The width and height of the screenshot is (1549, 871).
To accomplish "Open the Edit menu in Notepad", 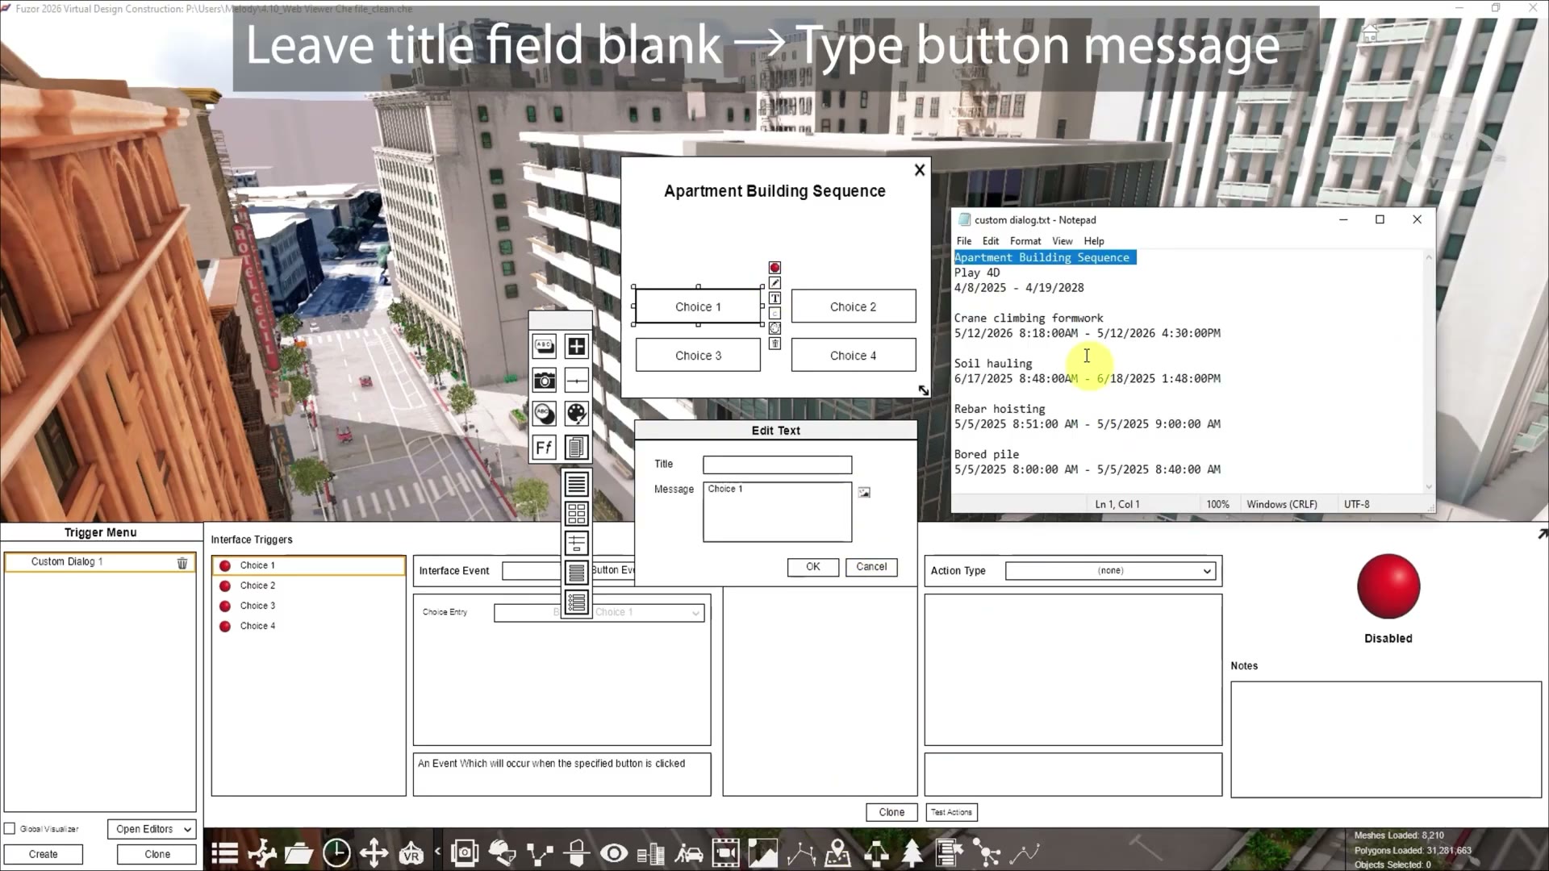I will pos(991,241).
